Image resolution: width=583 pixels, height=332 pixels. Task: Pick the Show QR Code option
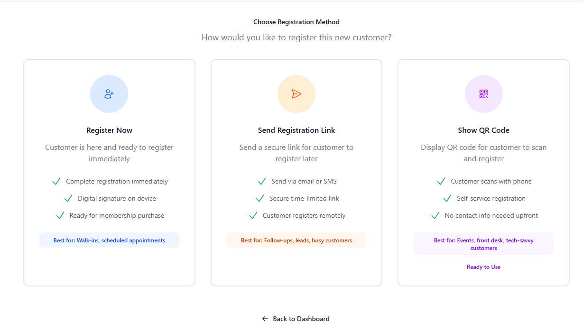(x=483, y=130)
